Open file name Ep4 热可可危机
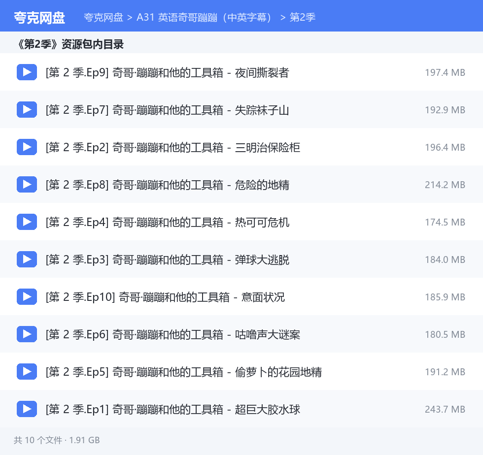The image size is (483, 455). [167, 222]
